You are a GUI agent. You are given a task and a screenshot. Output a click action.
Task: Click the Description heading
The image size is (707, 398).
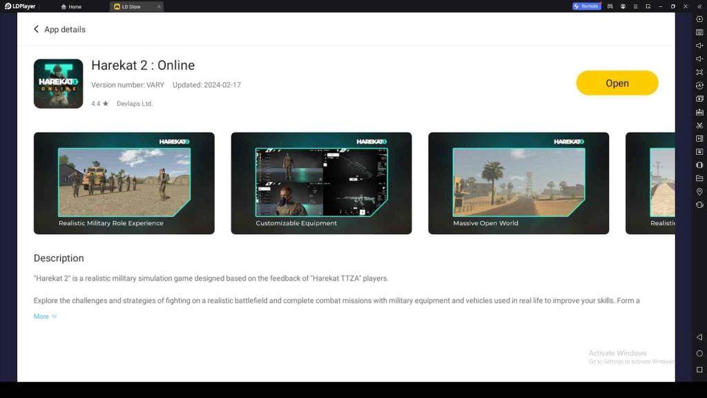(x=59, y=258)
